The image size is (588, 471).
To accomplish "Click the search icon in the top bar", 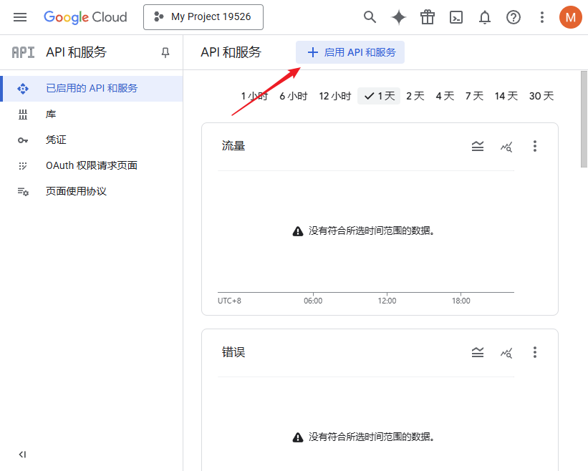I will coord(370,17).
